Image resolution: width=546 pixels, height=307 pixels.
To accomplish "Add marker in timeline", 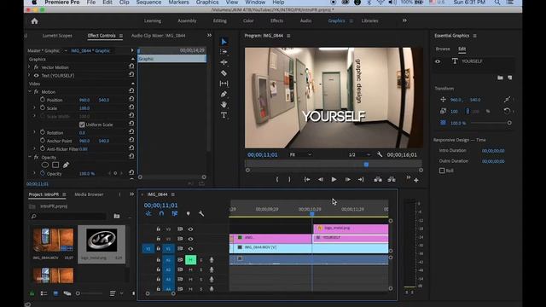I will pyautogui.click(x=188, y=213).
